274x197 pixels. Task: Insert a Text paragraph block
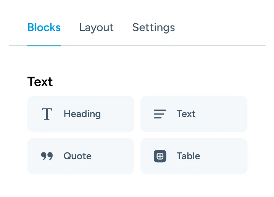click(x=194, y=114)
